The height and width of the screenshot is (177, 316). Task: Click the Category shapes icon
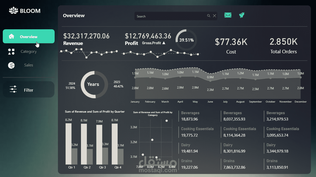pyautogui.click(x=11, y=52)
